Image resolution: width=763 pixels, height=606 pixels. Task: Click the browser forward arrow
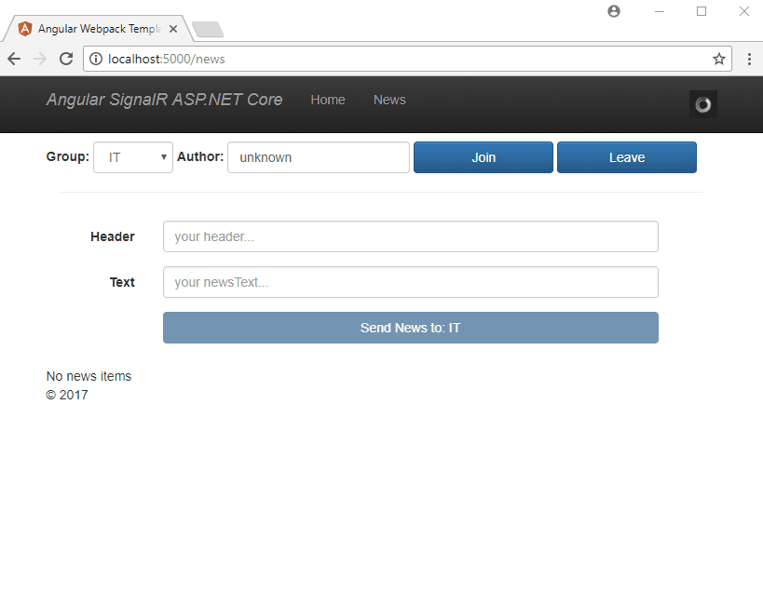click(x=40, y=59)
